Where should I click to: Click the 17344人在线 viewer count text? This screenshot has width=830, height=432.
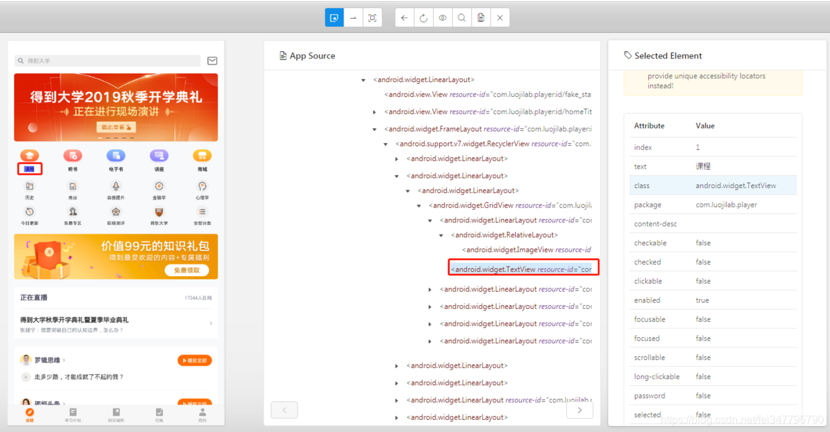click(198, 298)
